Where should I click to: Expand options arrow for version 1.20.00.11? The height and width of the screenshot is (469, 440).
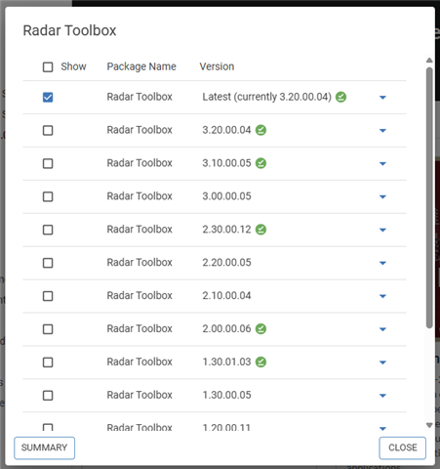pyautogui.click(x=382, y=429)
